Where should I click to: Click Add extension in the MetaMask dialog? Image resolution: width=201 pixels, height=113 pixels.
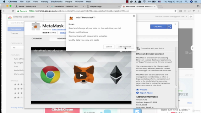[125, 47]
